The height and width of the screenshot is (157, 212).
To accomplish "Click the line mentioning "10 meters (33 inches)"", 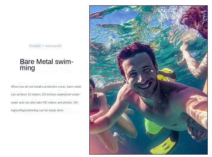I will [46, 94].
